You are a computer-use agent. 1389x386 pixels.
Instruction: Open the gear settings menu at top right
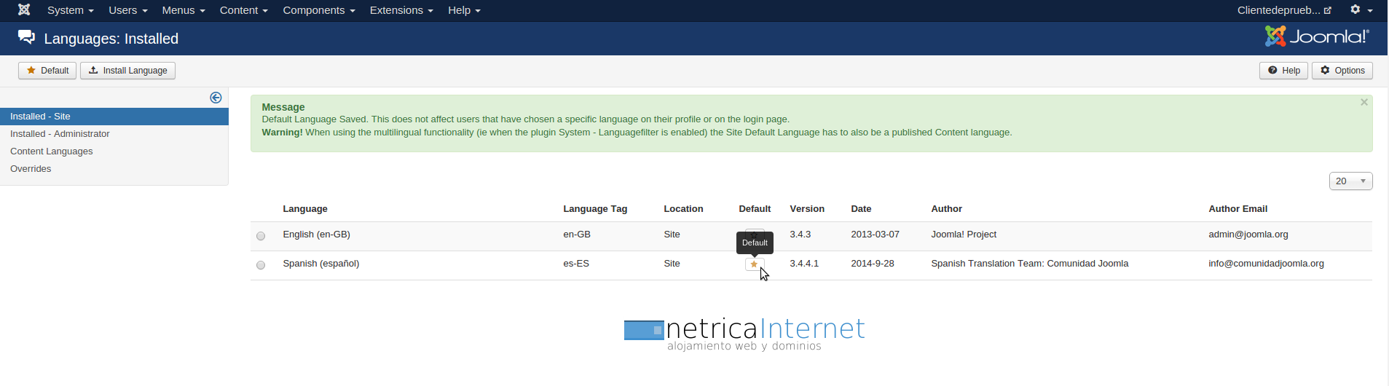(1361, 10)
